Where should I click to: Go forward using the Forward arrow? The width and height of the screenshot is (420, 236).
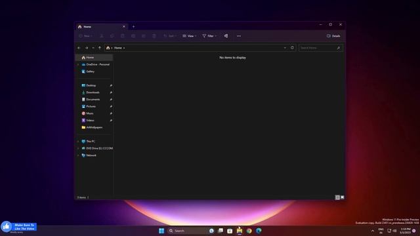point(87,48)
